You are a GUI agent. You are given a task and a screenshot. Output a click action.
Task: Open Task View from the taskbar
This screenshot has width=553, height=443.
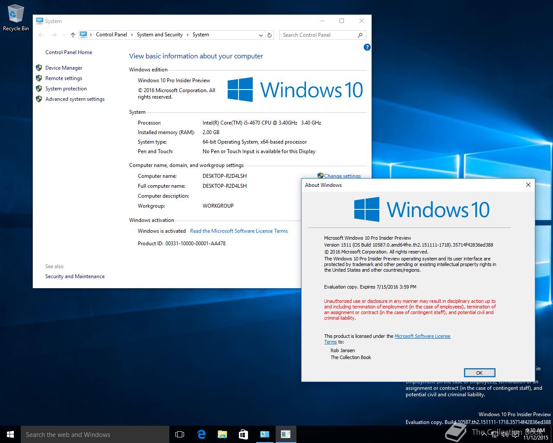click(180, 434)
